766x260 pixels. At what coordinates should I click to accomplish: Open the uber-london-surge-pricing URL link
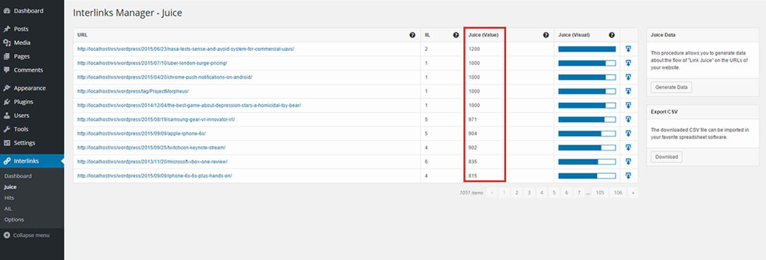[x=152, y=63]
